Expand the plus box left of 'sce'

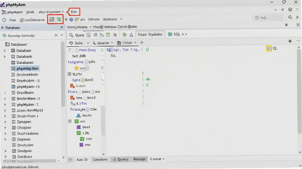[x=70, y=121]
